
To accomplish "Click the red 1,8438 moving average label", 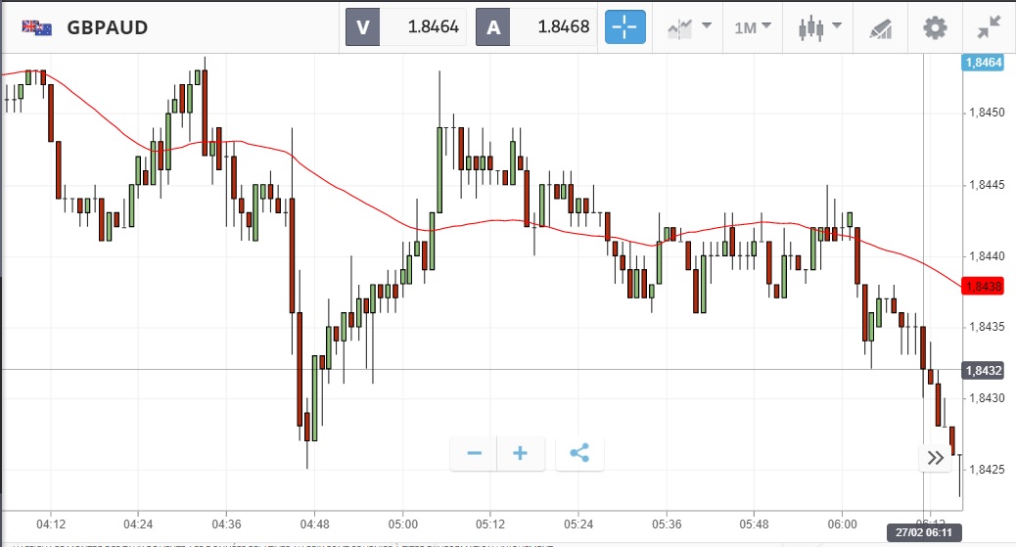I will click(x=982, y=287).
